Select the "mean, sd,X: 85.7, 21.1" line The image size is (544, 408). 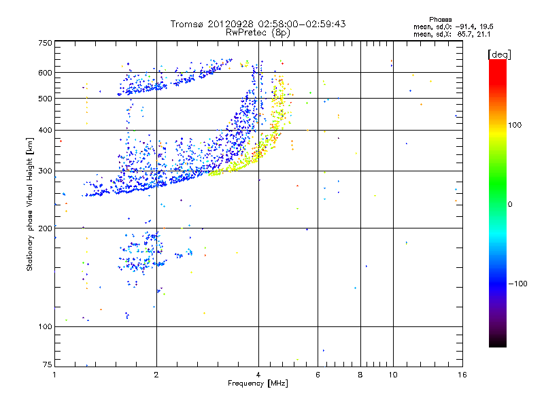[452, 34]
